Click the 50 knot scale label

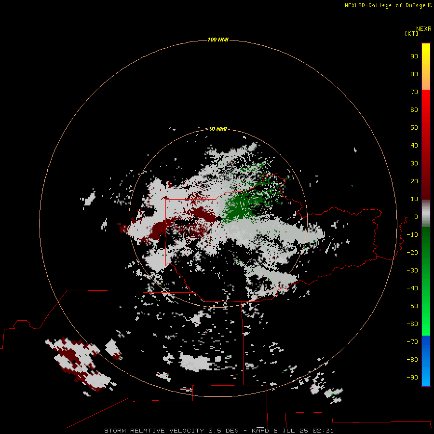[x=414, y=128]
